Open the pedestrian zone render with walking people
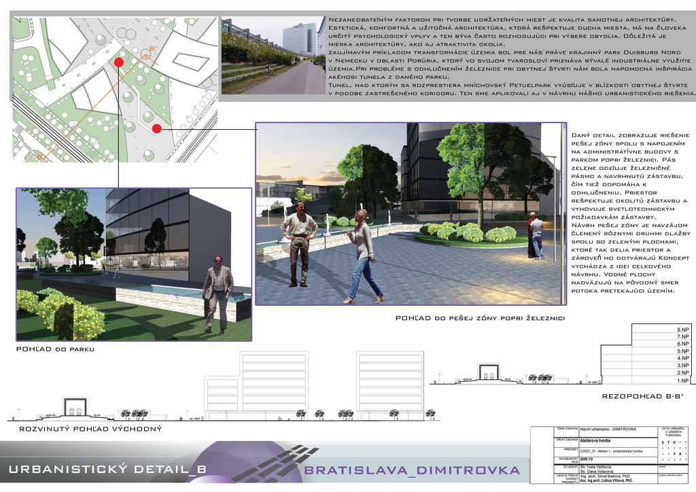The height and width of the screenshot is (492, 696). pos(411,214)
